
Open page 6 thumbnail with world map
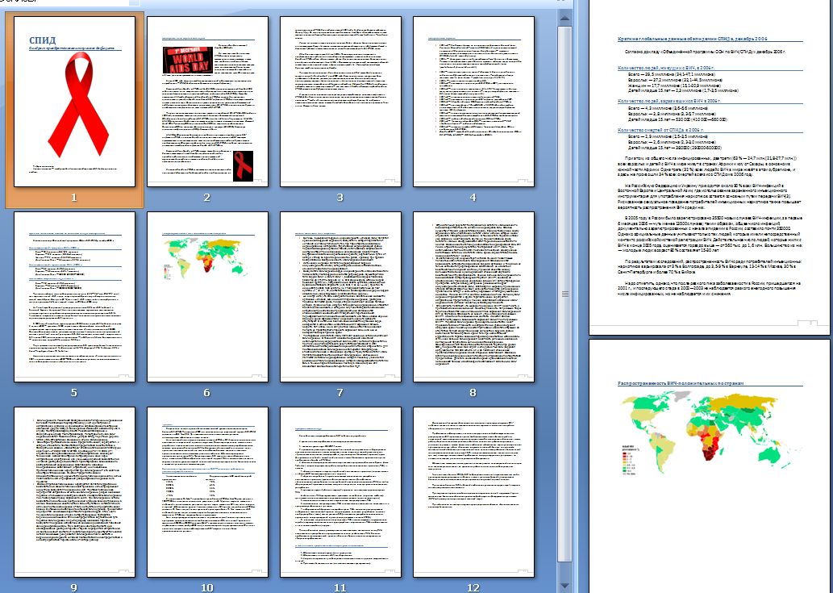click(208, 297)
